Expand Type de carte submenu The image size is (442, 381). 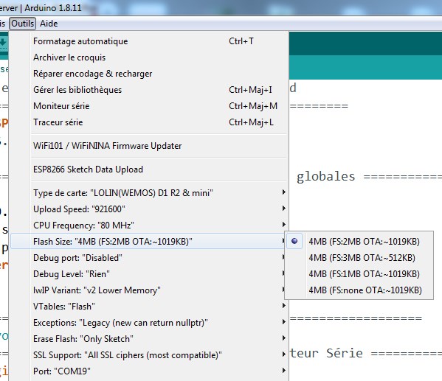[x=148, y=193]
